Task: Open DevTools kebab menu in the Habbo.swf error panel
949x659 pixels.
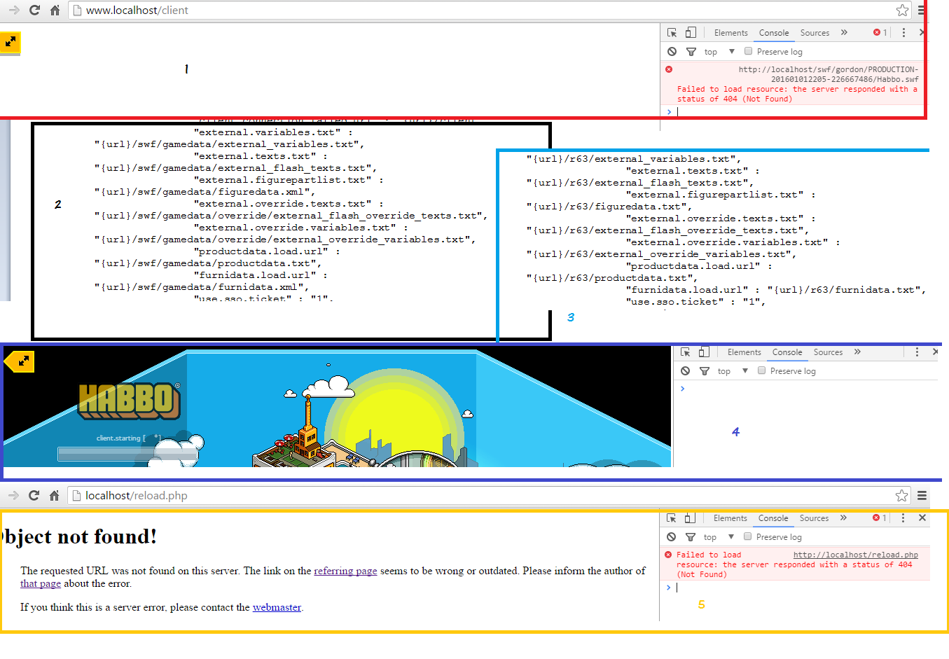Action: [x=903, y=32]
